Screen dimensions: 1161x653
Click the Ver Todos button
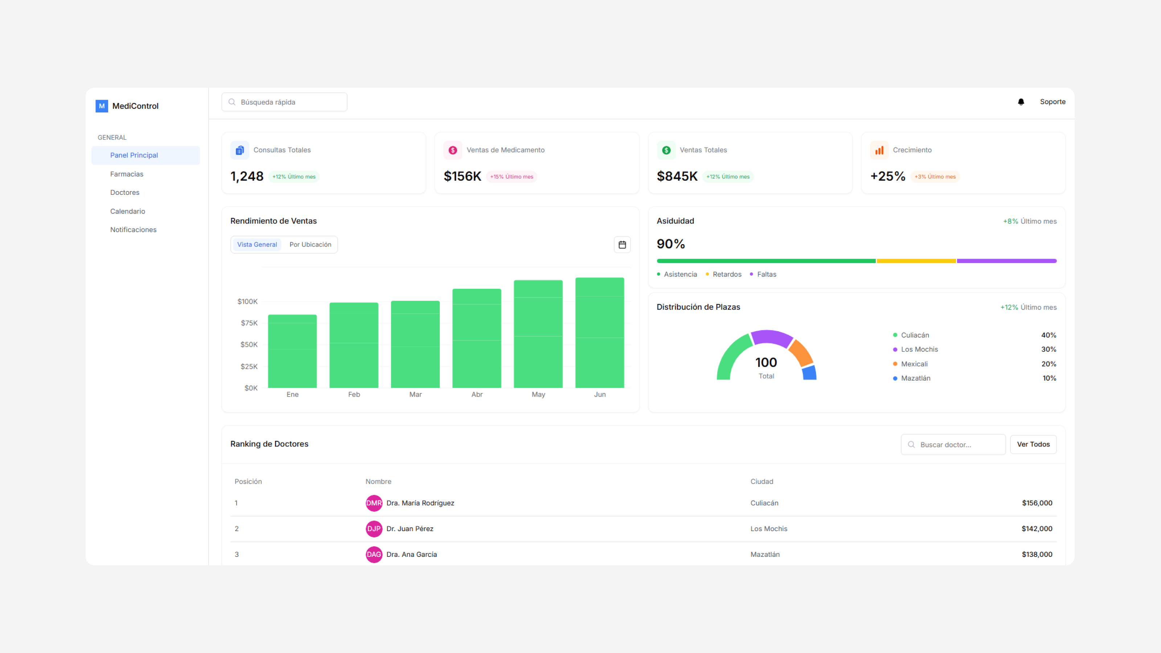pyautogui.click(x=1033, y=444)
